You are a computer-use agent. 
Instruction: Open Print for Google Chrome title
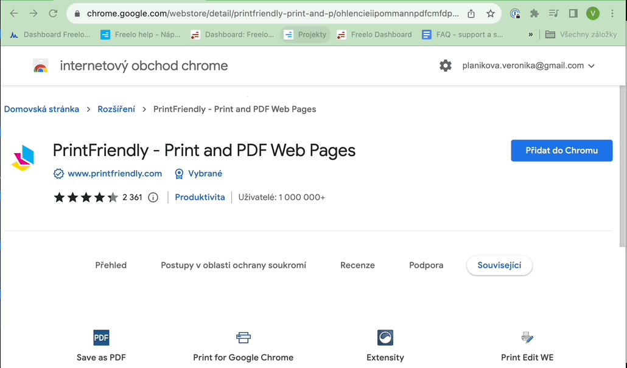click(243, 358)
